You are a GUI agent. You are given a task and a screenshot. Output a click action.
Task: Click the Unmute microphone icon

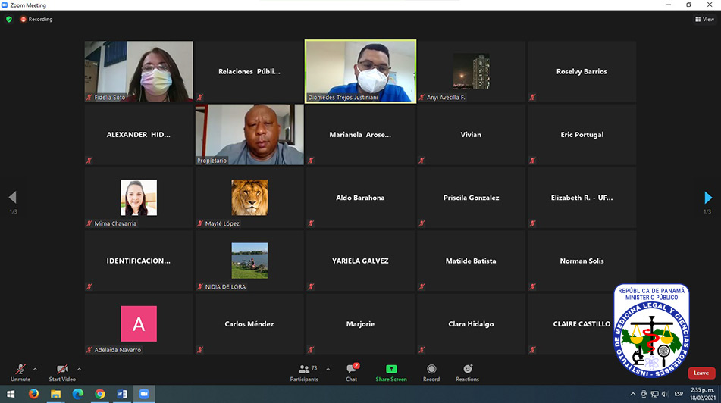(x=20, y=369)
